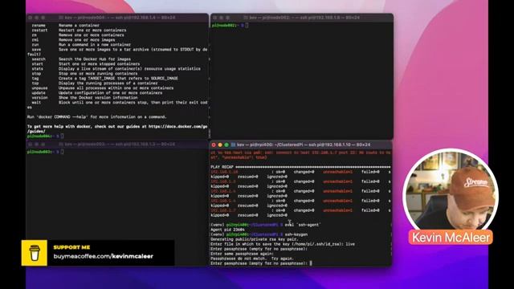514x289 pixels.
Task: Select the 'search' docker command word
Action: (x=39, y=59)
